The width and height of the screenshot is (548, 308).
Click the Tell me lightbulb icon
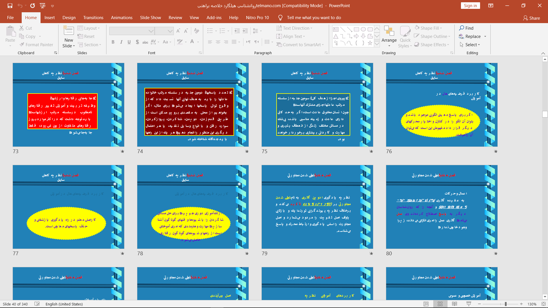pyautogui.click(x=280, y=18)
